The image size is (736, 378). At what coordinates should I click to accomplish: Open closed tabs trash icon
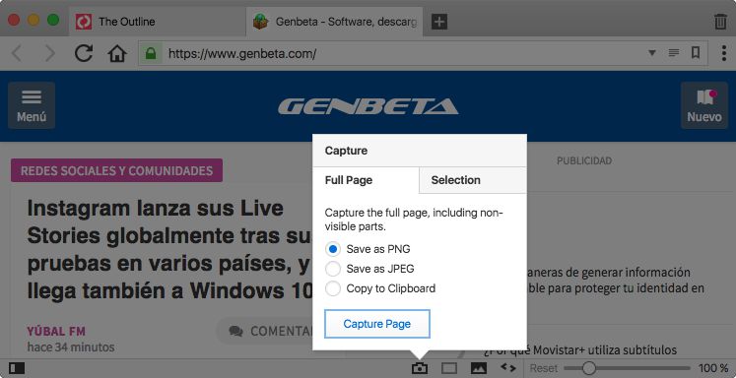(719, 22)
